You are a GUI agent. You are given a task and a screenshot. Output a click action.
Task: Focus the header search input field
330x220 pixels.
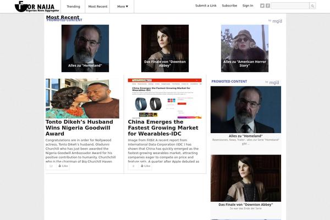(x=290, y=6)
